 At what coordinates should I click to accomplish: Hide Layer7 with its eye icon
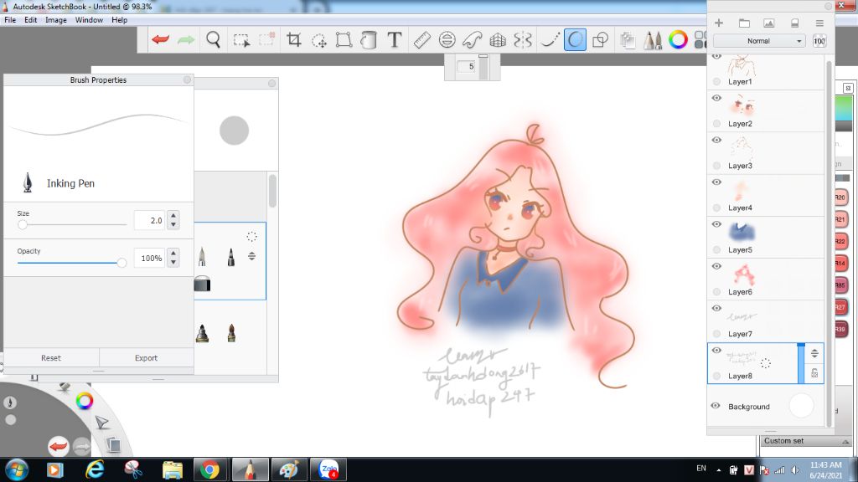pyautogui.click(x=717, y=308)
